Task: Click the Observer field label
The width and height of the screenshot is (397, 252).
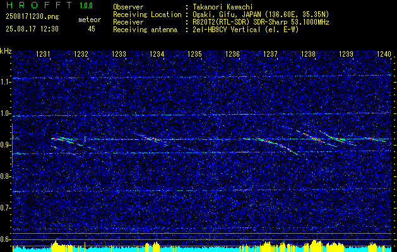Action: tap(128, 7)
